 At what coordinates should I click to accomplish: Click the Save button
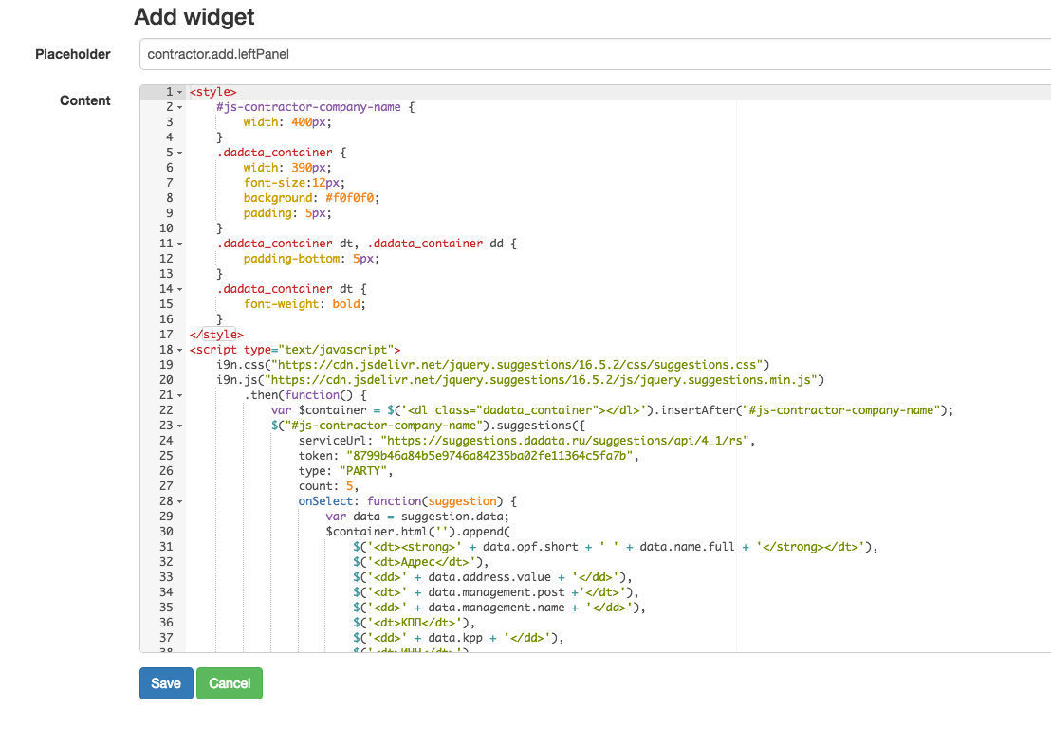165,682
